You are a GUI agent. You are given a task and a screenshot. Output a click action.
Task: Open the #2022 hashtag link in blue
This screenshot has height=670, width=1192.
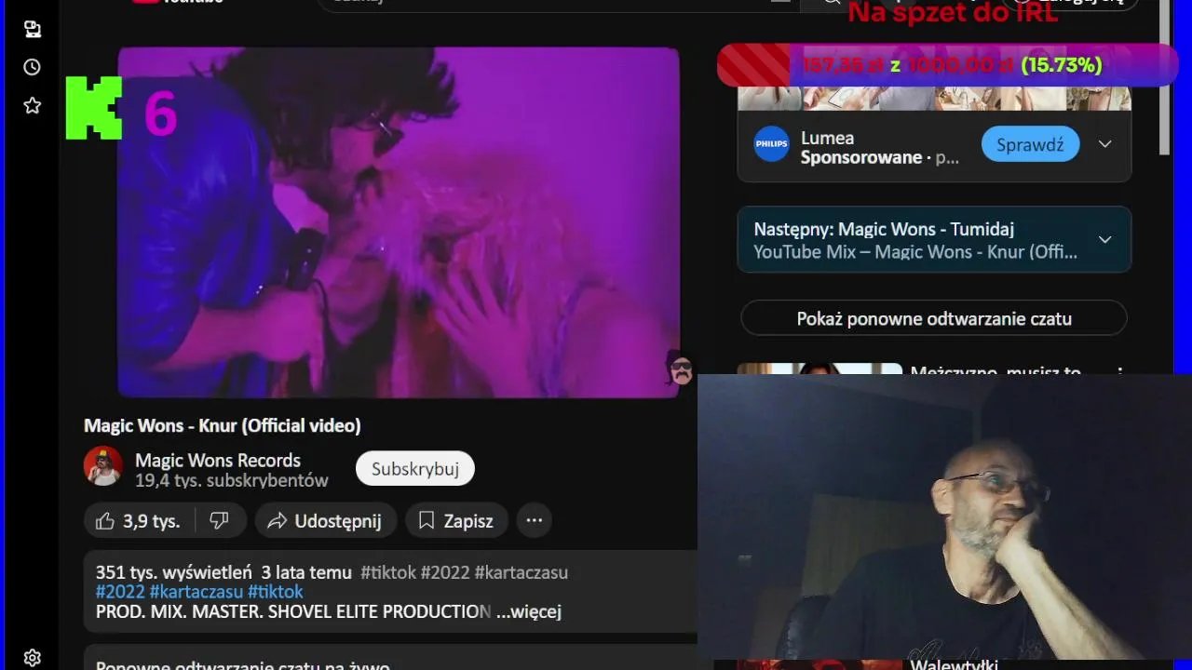point(120,592)
